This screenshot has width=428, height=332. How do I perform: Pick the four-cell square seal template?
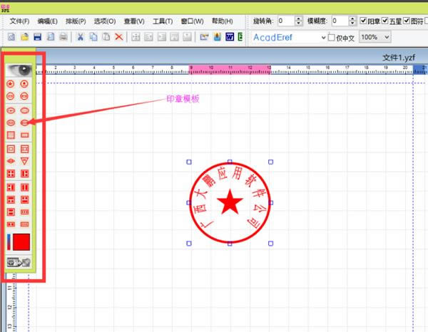pos(11,174)
